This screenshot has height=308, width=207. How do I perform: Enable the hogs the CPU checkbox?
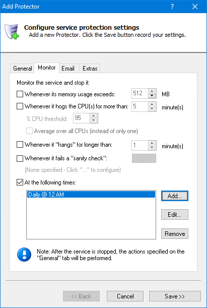click(20, 106)
